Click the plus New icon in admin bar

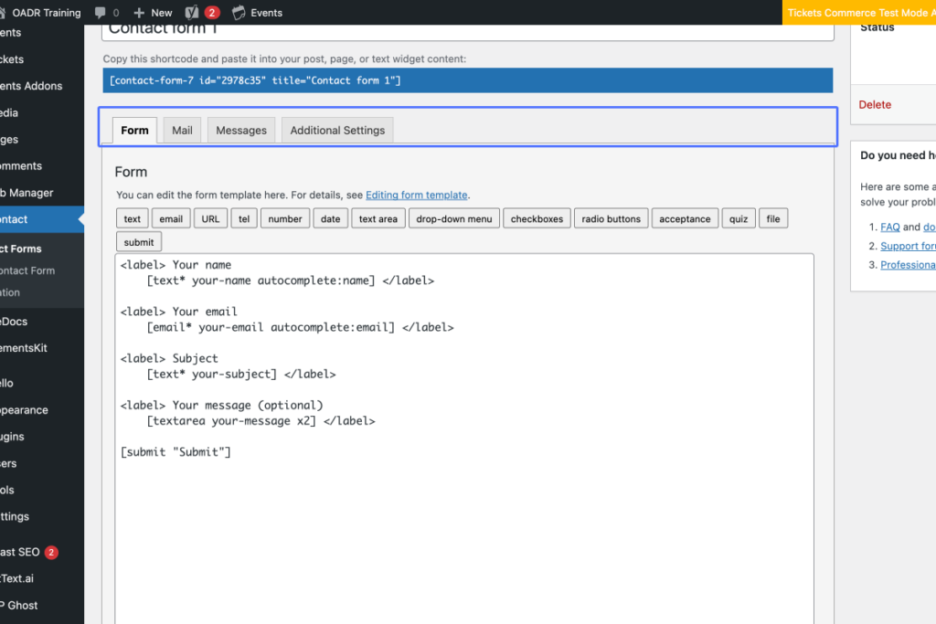(139, 13)
